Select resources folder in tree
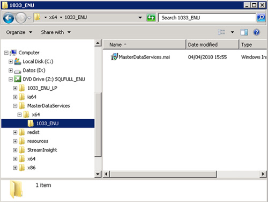The image size is (268, 202). click(38, 141)
